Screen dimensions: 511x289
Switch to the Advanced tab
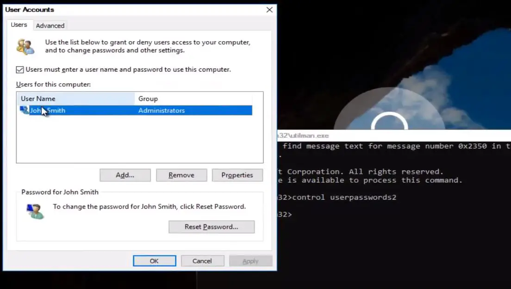tap(50, 25)
